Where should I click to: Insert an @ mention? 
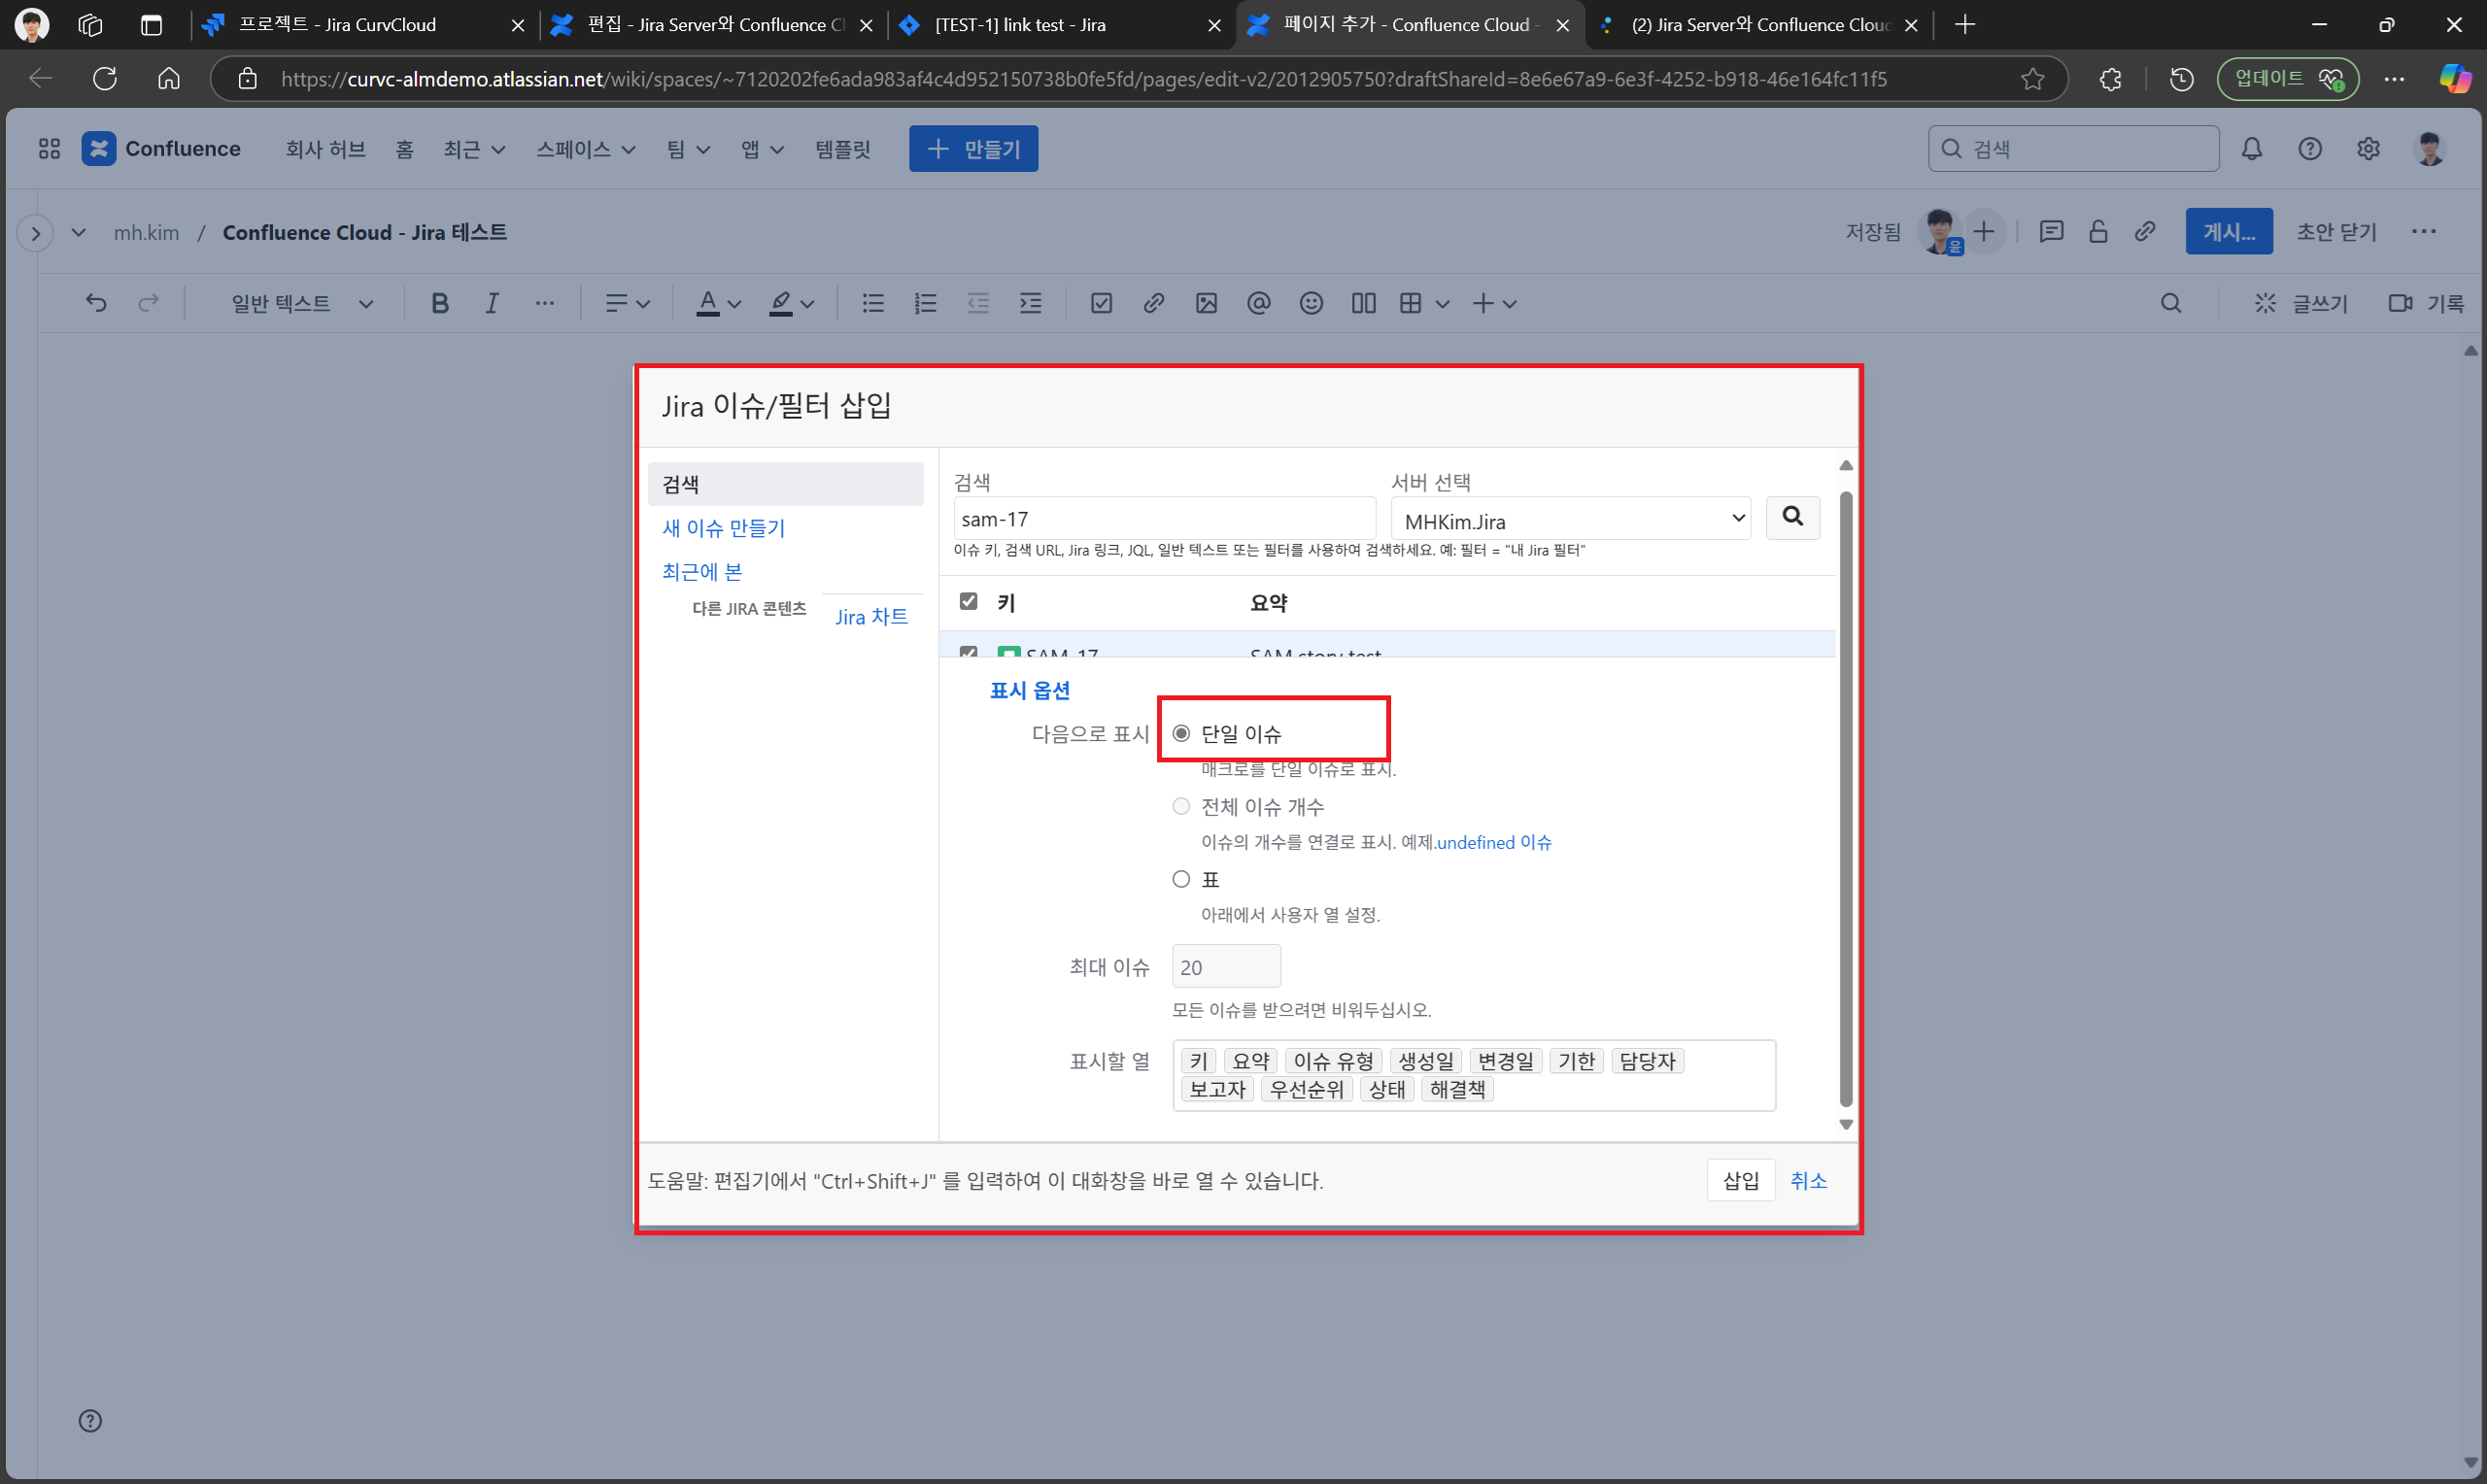(x=1259, y=303)
